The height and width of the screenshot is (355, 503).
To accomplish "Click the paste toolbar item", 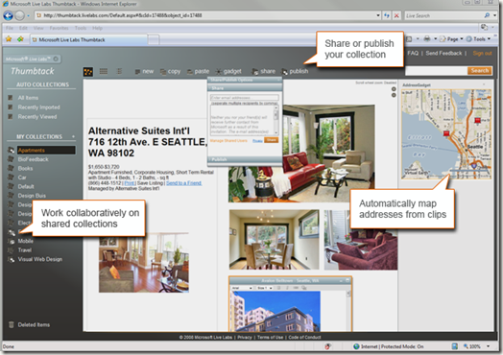I will (x=199, y=71).
